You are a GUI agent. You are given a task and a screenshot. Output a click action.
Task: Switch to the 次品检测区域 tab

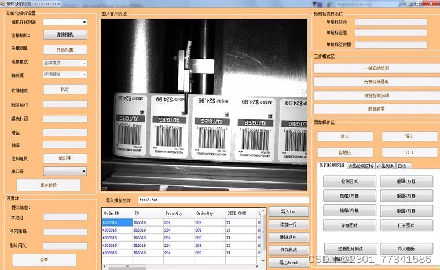click(361, 166)
